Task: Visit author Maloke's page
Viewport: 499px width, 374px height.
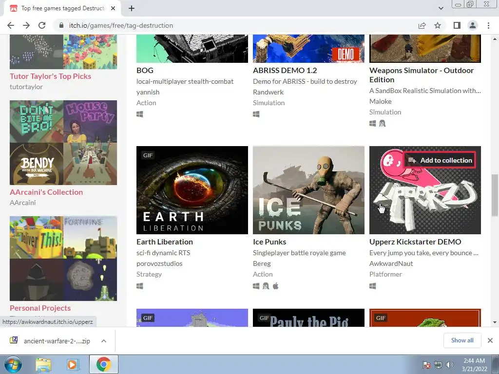Action: click(x=380, y=101)
